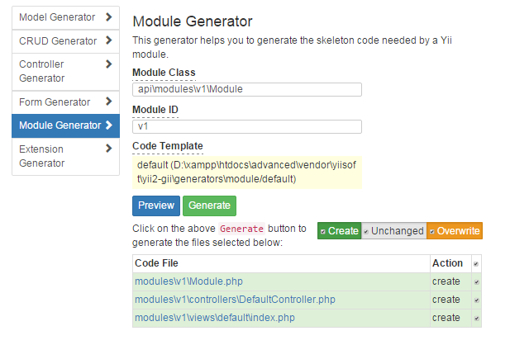Uncheck the index.php file checkbox

point(475,318)
